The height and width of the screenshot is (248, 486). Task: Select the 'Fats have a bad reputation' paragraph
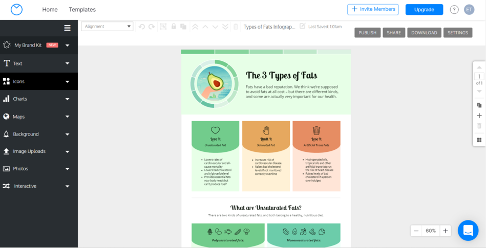[292, 92]
